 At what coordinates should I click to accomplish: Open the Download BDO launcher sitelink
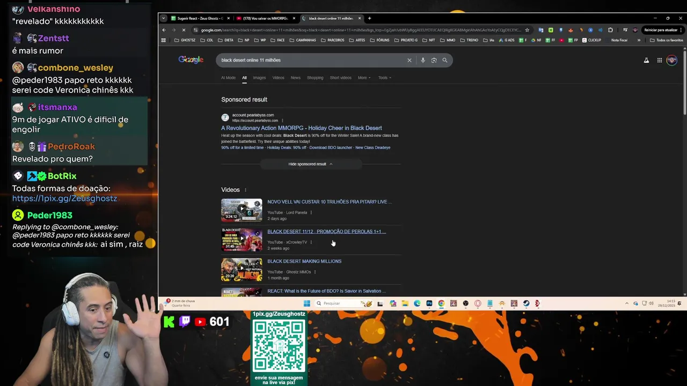point(331,147)
